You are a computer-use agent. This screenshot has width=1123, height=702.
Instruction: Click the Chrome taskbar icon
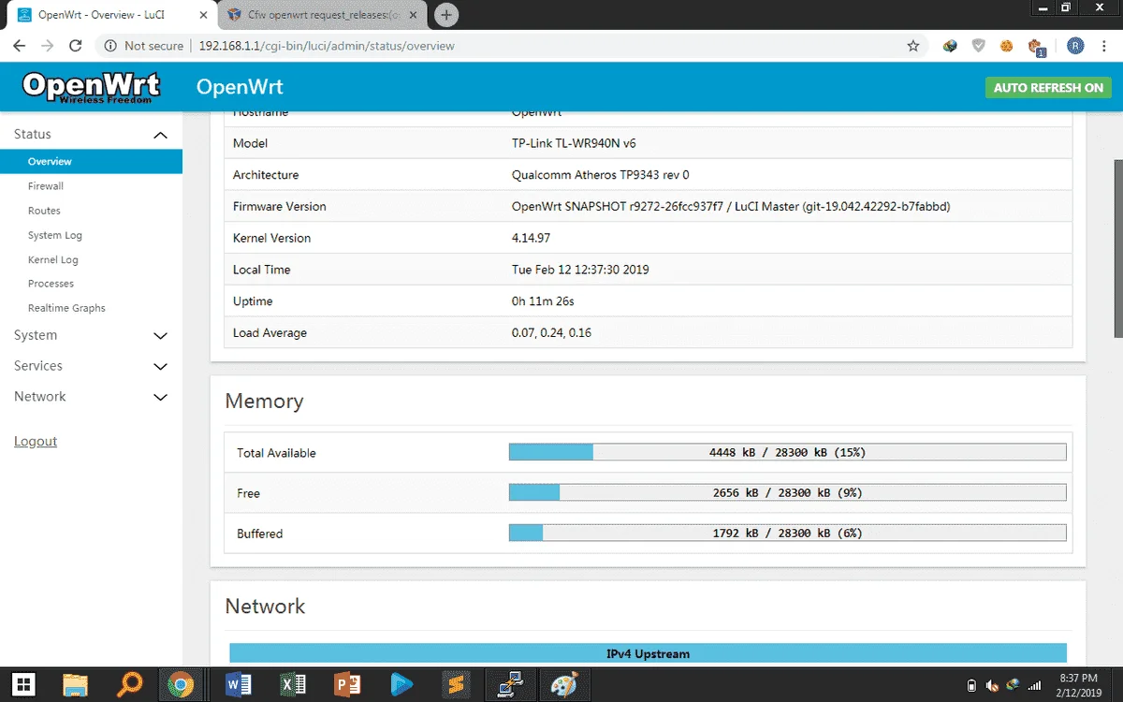(x=181, y=684)
